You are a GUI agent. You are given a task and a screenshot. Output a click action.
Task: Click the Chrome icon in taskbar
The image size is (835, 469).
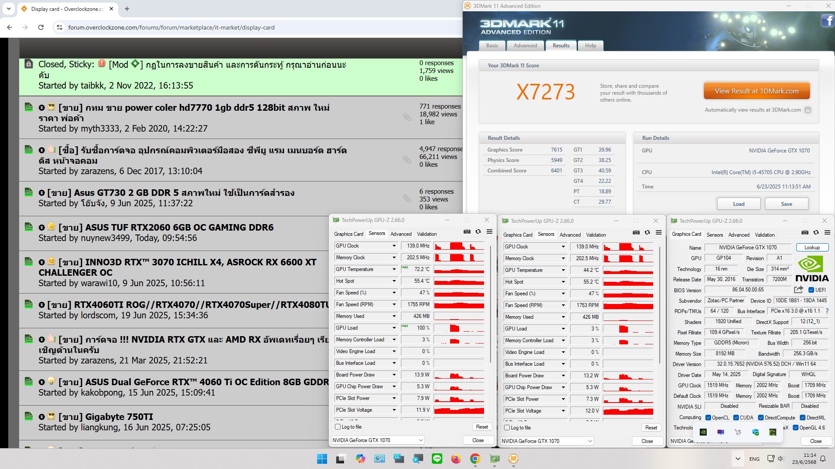pos(475,459)
